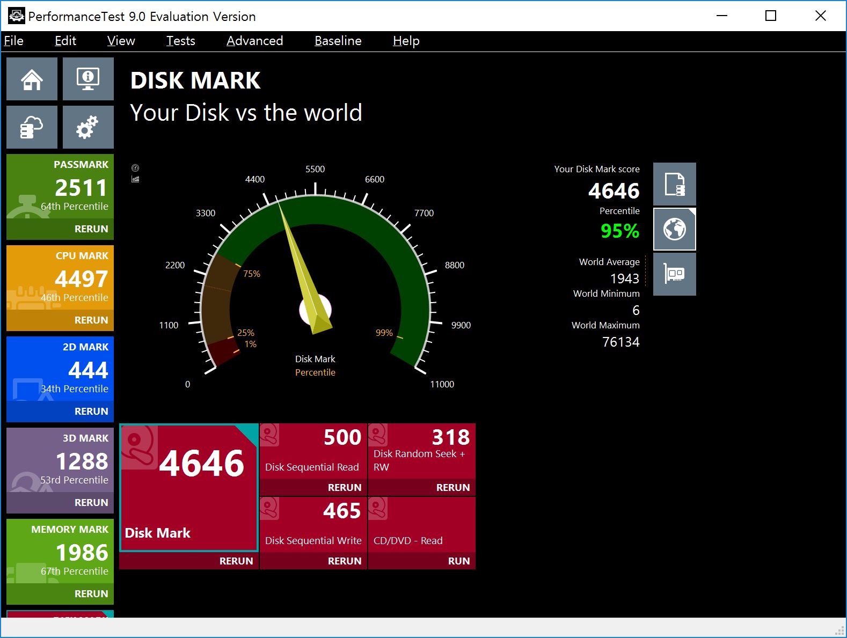Image resolution: width=847 pixels, height=638 pixels.
Task: Click the hardware card comparison icon
Action: coord(675,274)
